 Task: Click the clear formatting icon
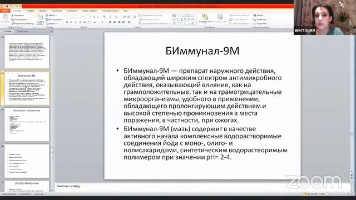click(104, 17)
